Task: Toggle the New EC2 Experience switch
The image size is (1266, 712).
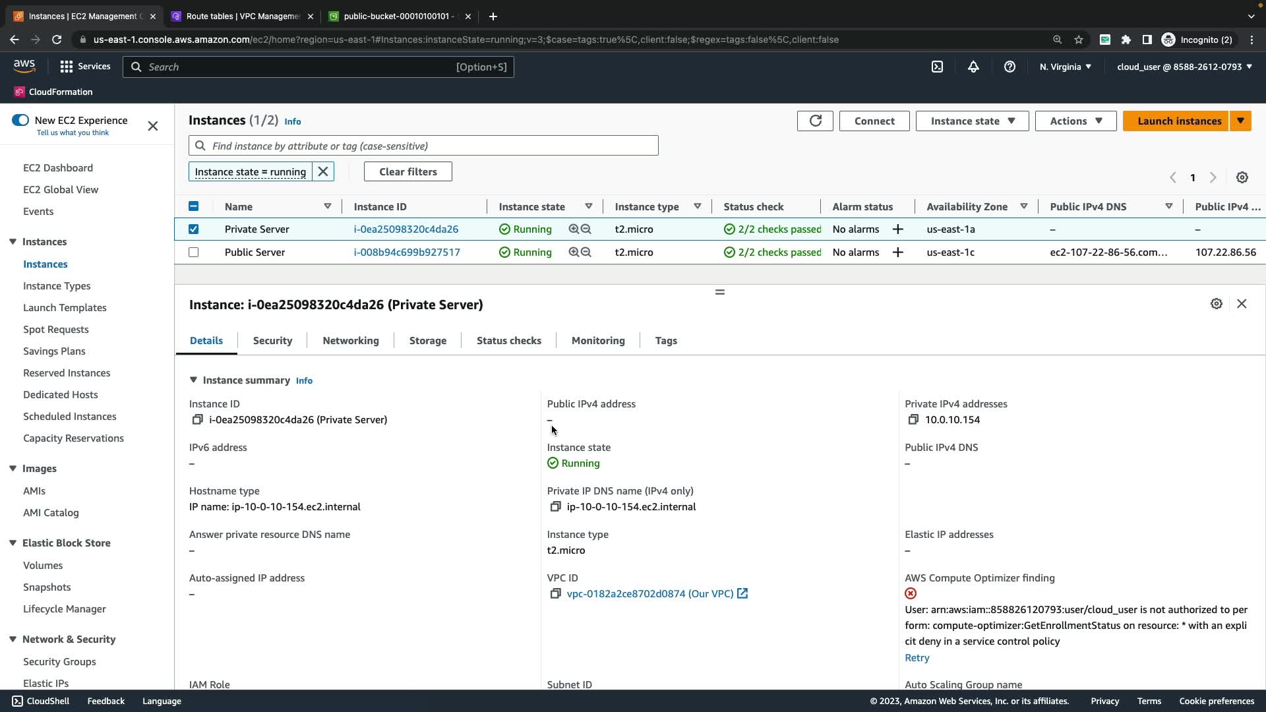Action: click(20, 120)
